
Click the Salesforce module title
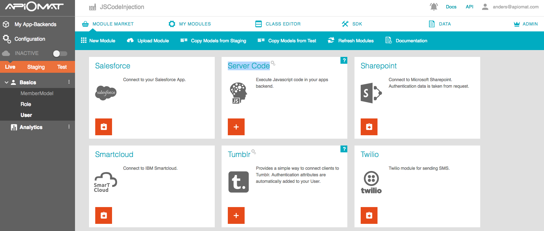113,66
